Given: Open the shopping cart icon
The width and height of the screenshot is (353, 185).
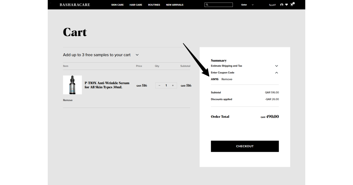Looking at the screenshot, I should point(292,5).
